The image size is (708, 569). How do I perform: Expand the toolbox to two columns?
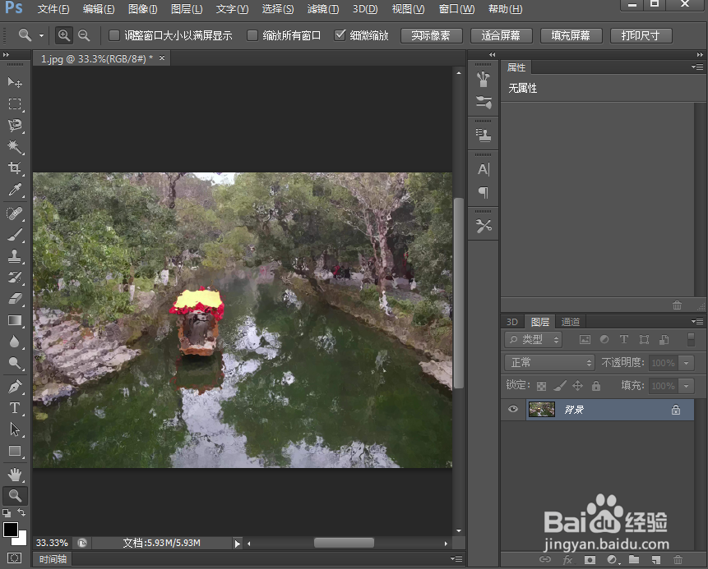click(x=6, y=54)
